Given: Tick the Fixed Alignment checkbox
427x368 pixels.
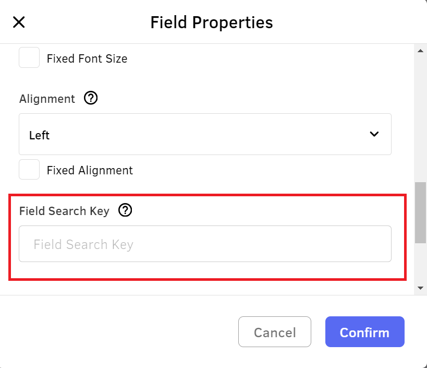Looking at the screenshot, I should click(x=29, y=169).
